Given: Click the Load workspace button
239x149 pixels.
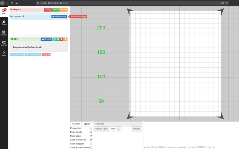Looking at the screenshot, I should (48, 10).
